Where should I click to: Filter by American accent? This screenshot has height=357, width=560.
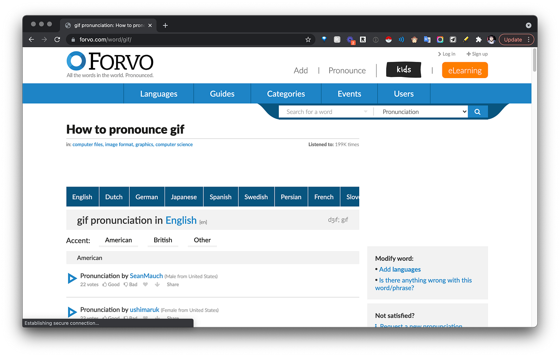(x=118, y=240)
